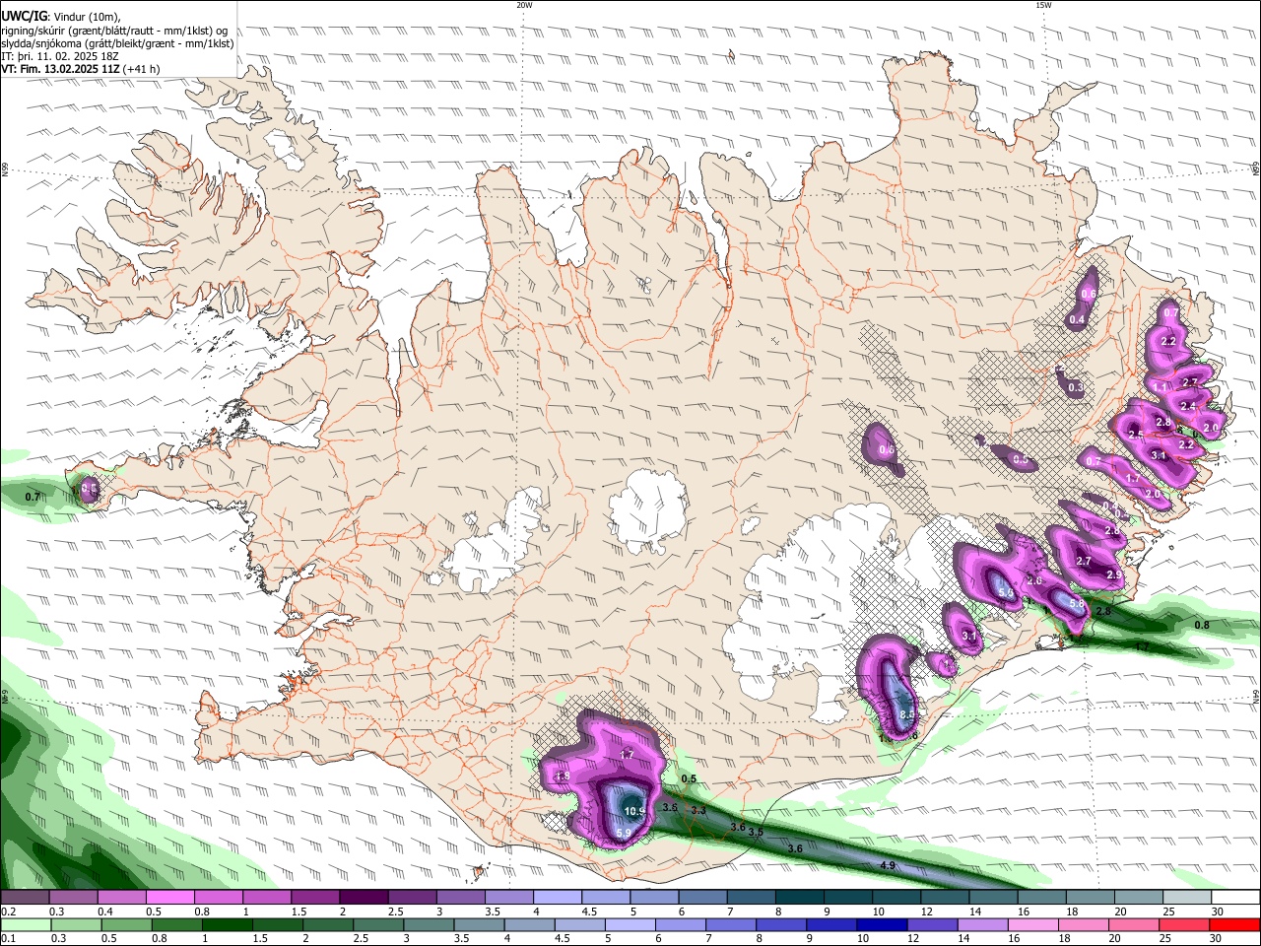Click the 2.6 value label

click(1034, 580)
